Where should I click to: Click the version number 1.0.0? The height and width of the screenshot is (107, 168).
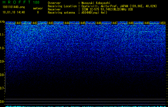coord(36,2)
